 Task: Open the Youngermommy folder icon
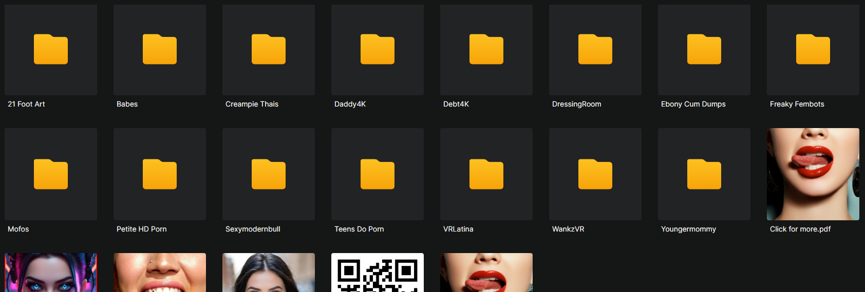pos(704,174)
